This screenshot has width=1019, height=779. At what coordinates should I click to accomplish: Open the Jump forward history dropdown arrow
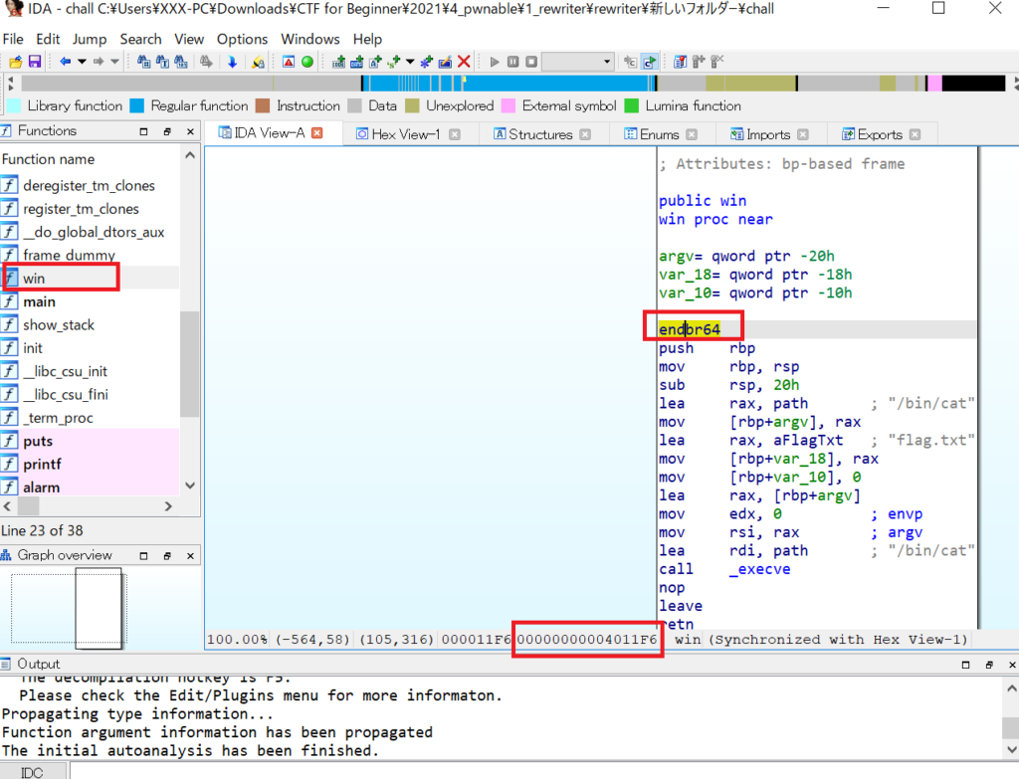[115, 62]
